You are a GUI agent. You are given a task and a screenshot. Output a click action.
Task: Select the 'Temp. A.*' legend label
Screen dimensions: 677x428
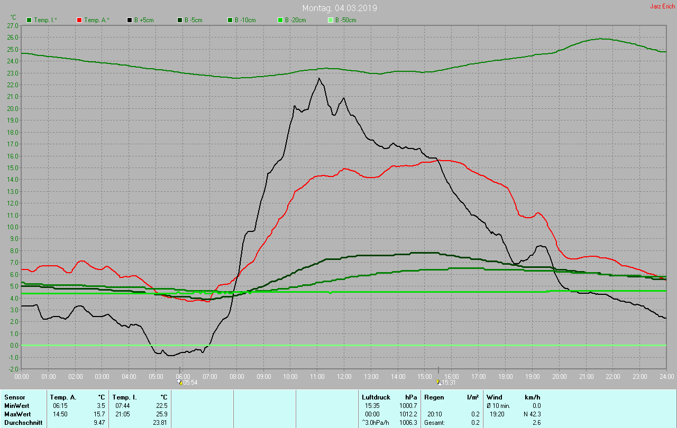click(96, 20)
